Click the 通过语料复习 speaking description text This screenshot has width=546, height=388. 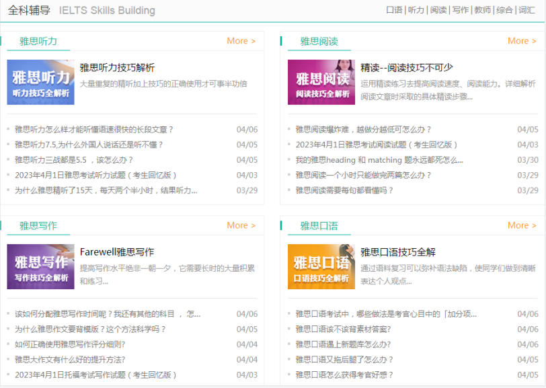[x=448, y=275]
